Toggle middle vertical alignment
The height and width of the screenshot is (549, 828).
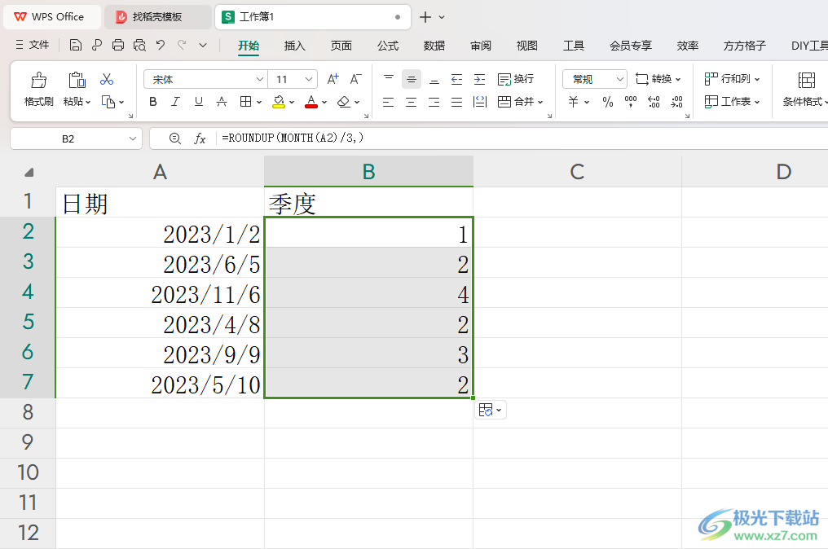(x=412, y=79)
